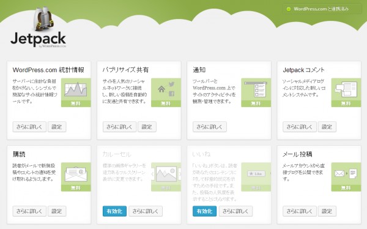Click the Jetpack wordmark text
The image size is (367, 229).
[38, 39]
